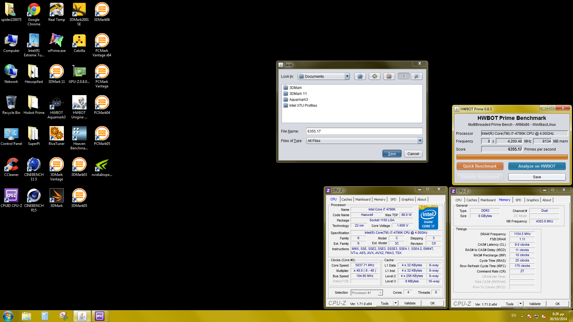Screen dimensions: 573x322
Task: Open Intel Extreme Tuning shortcut
Action: [x=34, y=45]
